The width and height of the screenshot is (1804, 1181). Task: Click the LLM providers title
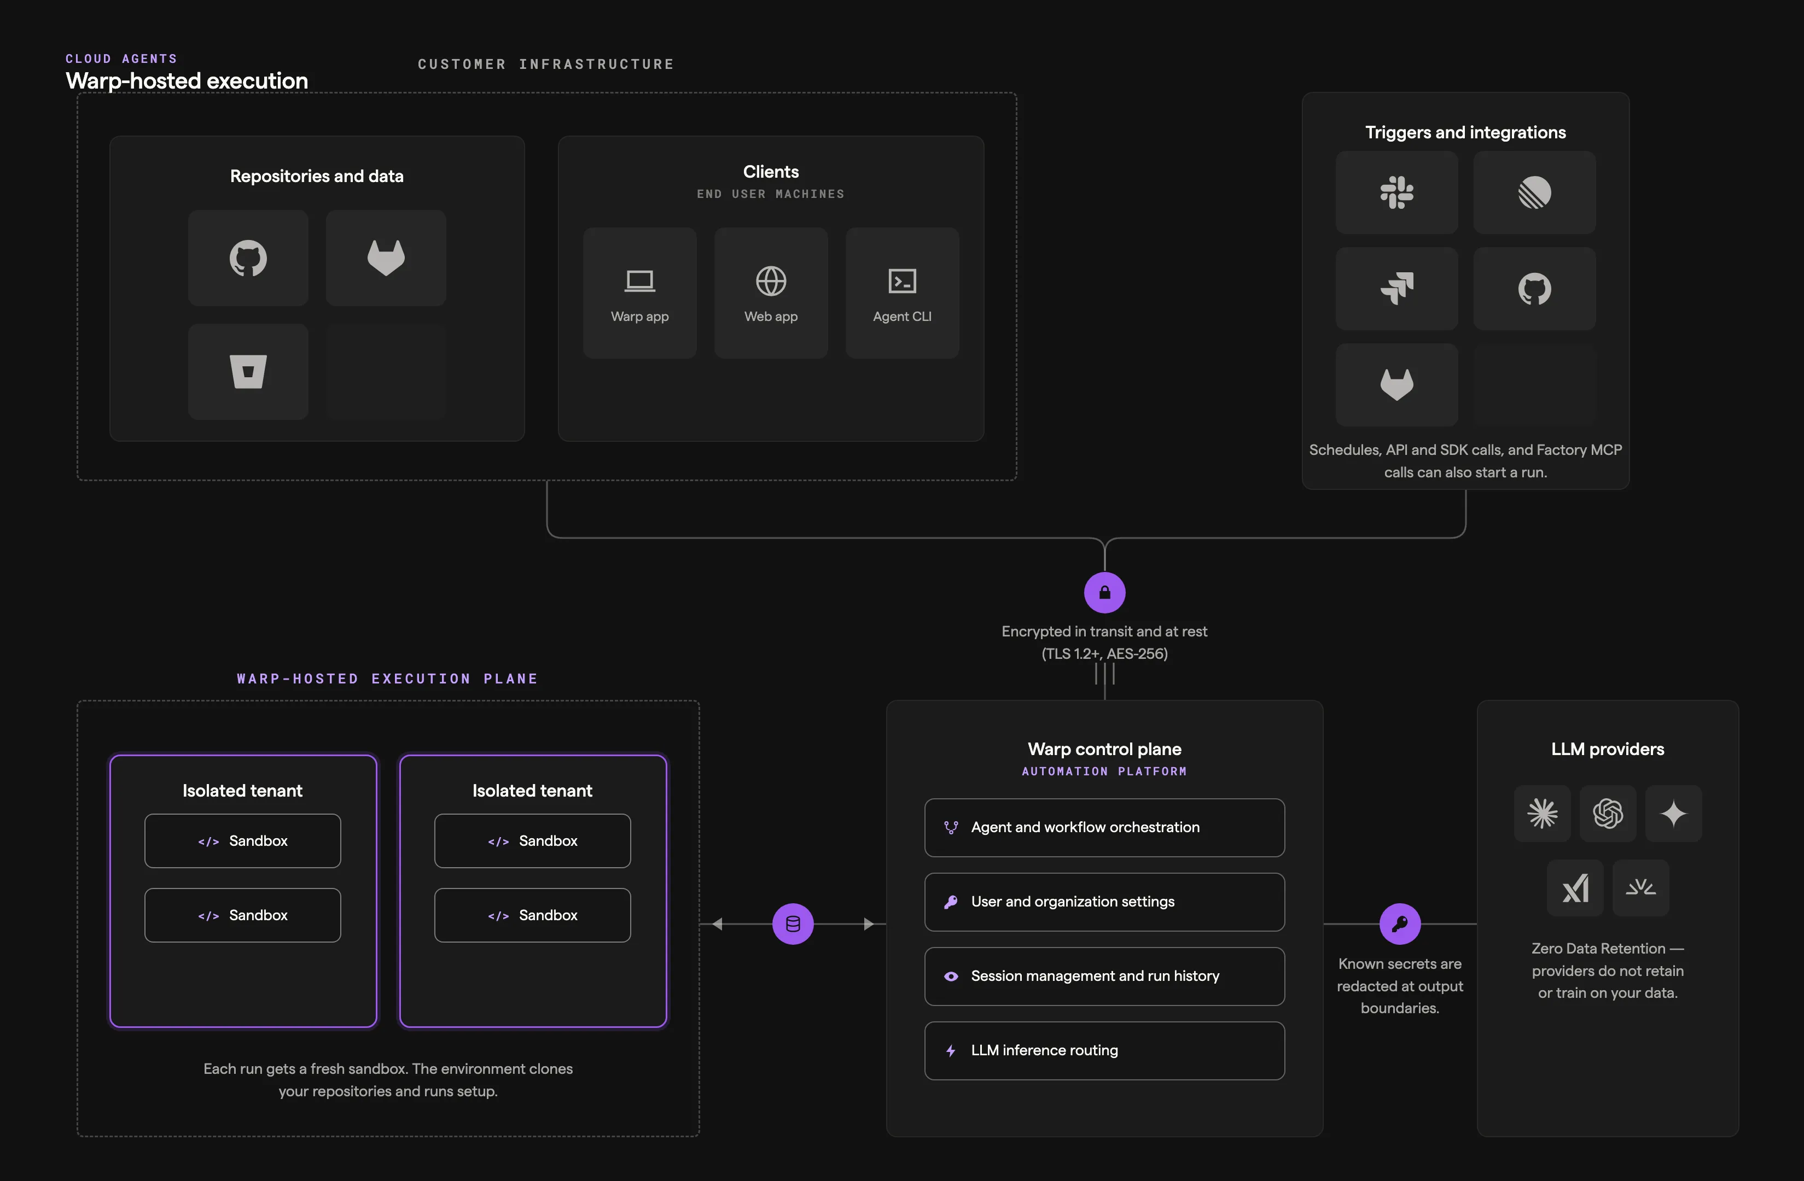pos(1608,749)
